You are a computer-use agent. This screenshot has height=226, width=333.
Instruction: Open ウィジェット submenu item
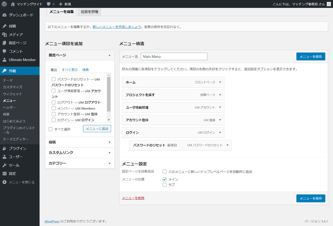coord(13,94)
